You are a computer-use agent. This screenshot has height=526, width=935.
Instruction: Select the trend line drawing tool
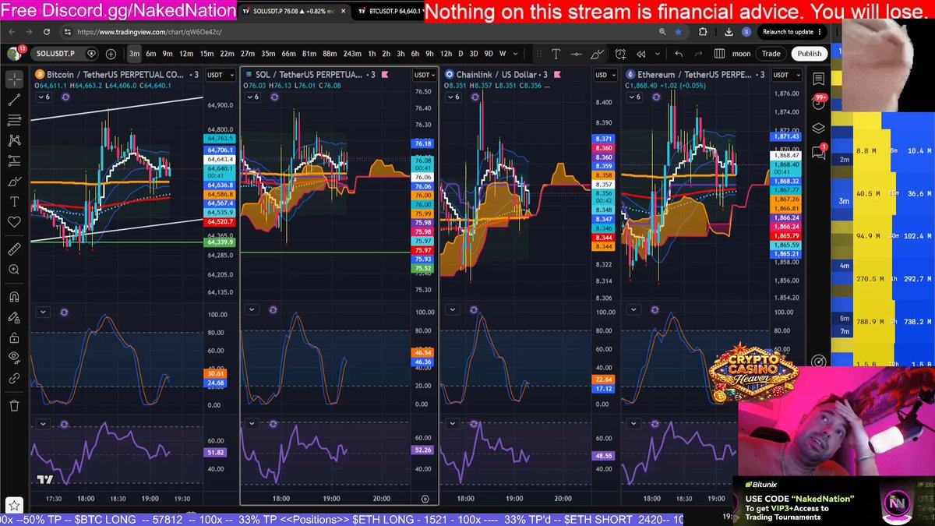point(14,100)
